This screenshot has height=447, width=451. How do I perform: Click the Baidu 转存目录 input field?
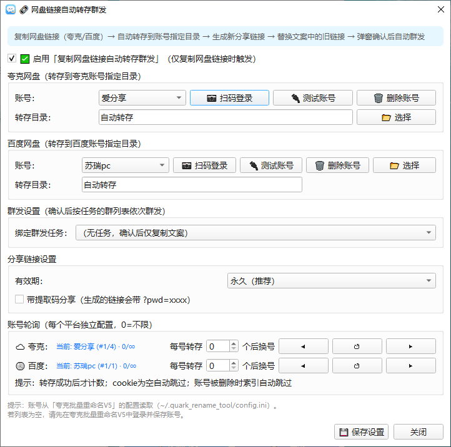(192, 185)
